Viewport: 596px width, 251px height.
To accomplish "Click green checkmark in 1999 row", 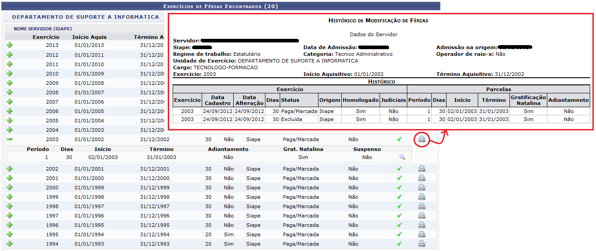I will [399, 197].
